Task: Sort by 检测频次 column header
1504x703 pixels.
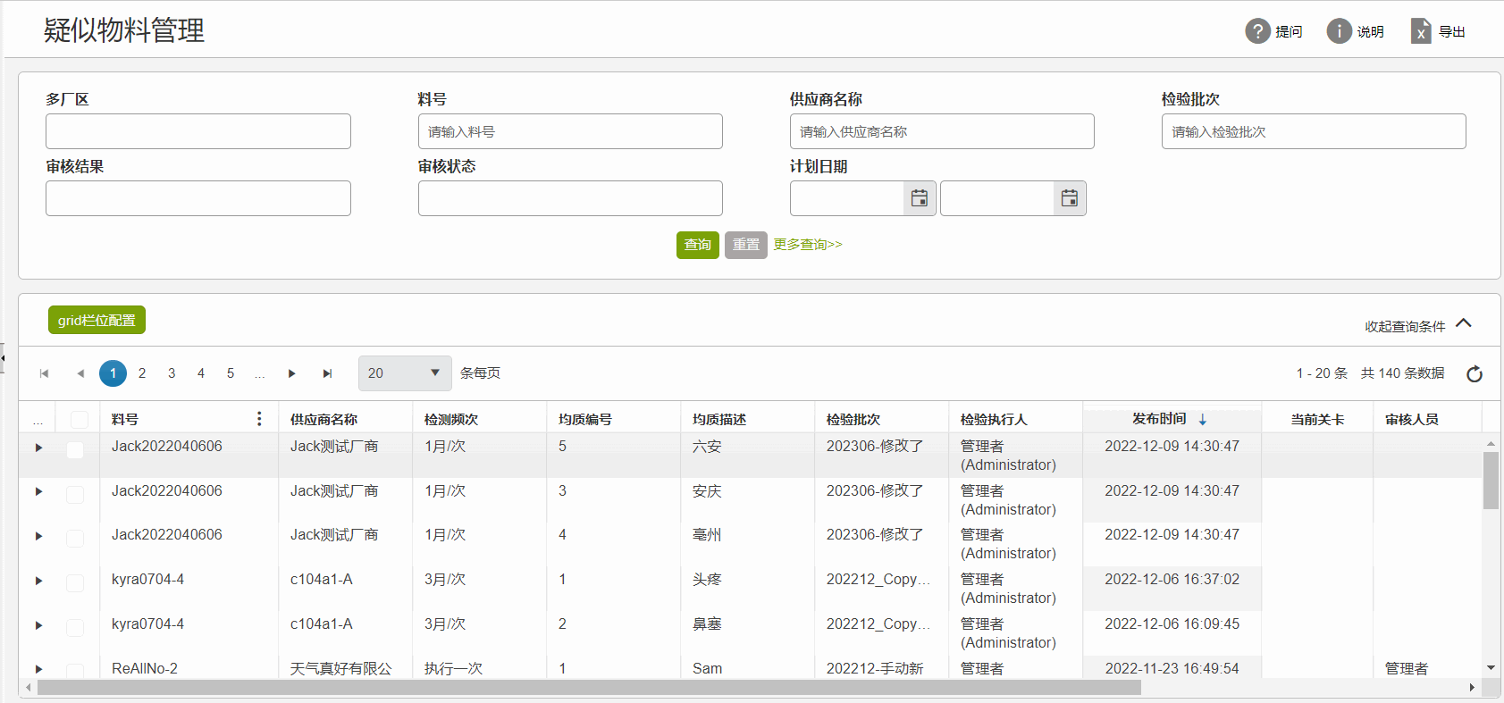Action: coord(451,420)
